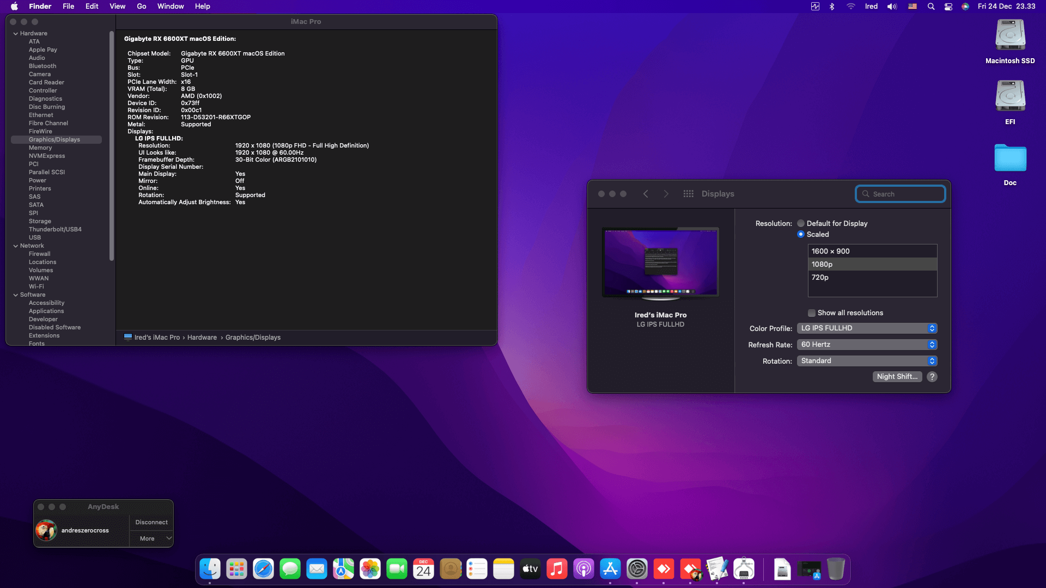Click Hardware in the path bar

click(202, 338)
